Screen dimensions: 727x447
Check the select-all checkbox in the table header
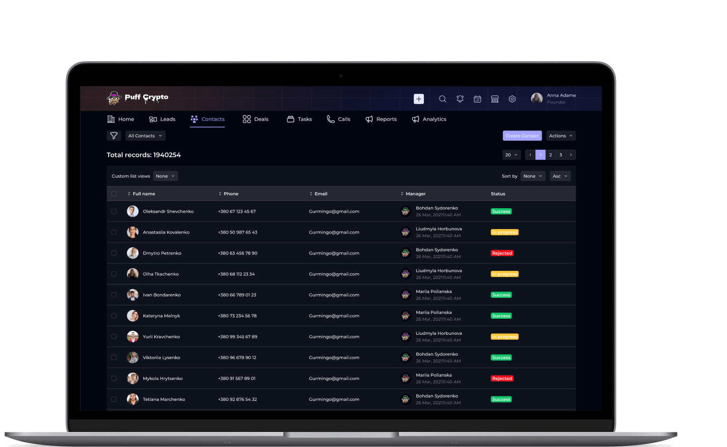pyautogui.click(x=114, y=194)
